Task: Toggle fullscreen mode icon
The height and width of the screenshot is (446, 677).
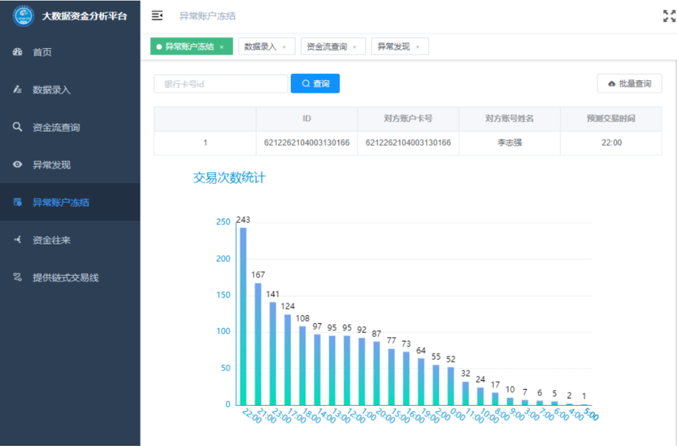Action: 669,16
